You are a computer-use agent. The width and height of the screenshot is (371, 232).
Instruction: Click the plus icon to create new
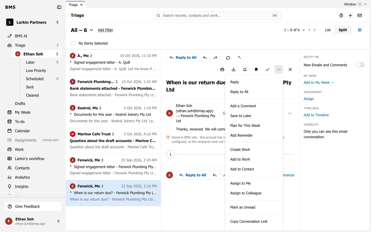coord(350,15)
